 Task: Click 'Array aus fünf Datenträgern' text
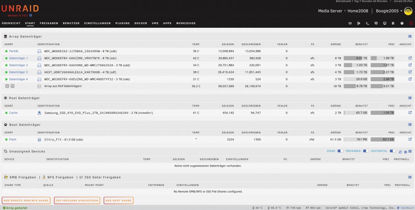click(63, 86)
